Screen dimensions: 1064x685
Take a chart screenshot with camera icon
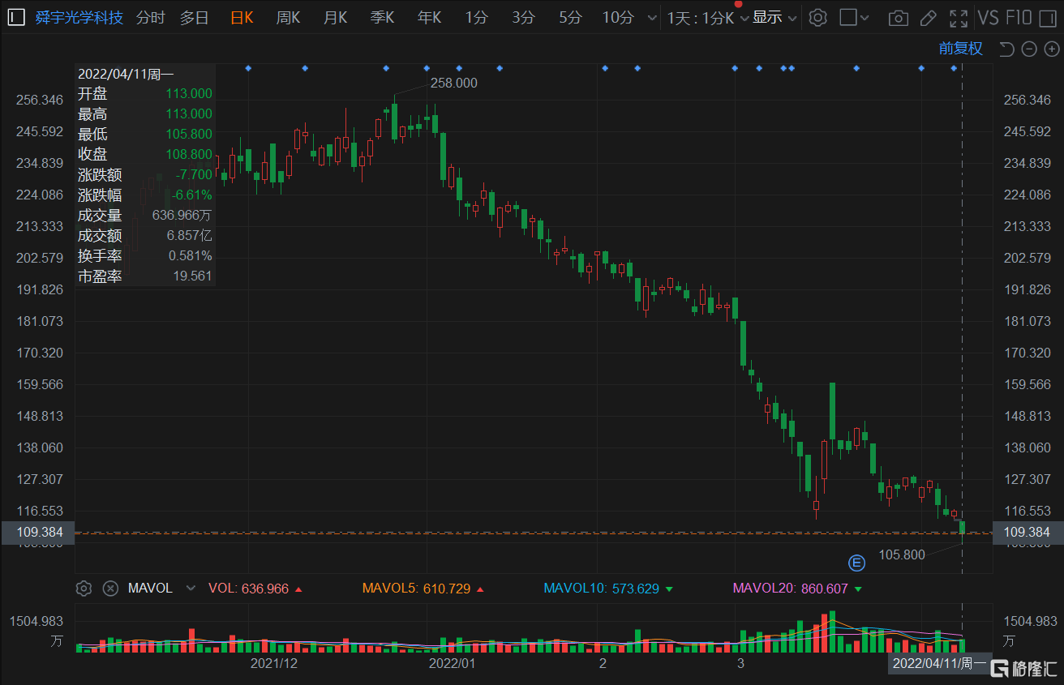pyautogui.click(x=898, y=18)
